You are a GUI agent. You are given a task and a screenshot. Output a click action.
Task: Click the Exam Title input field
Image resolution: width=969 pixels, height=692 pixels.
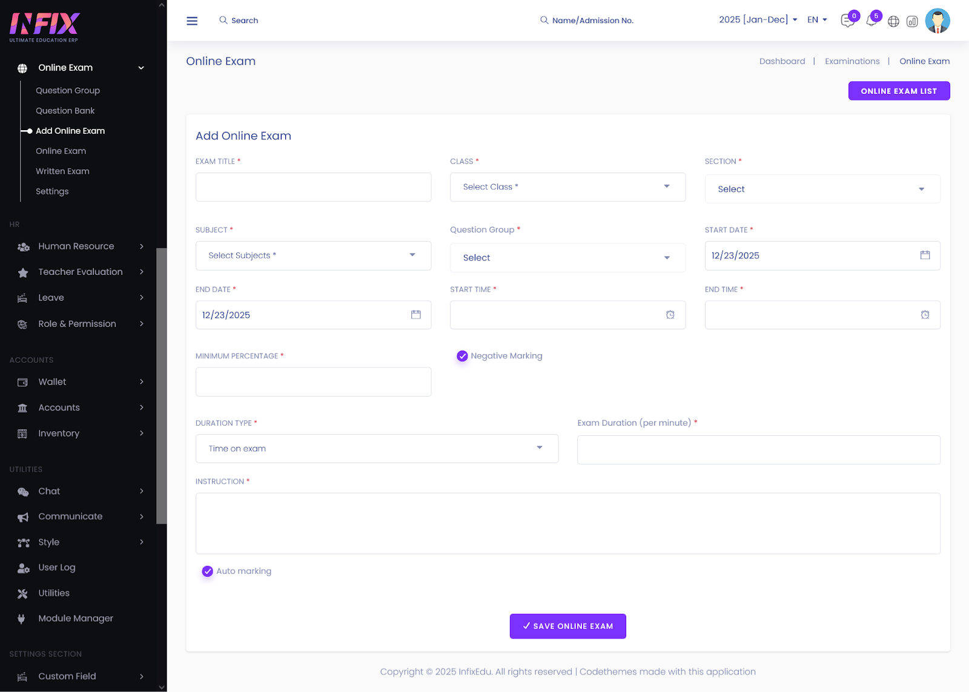coord(313,187)
